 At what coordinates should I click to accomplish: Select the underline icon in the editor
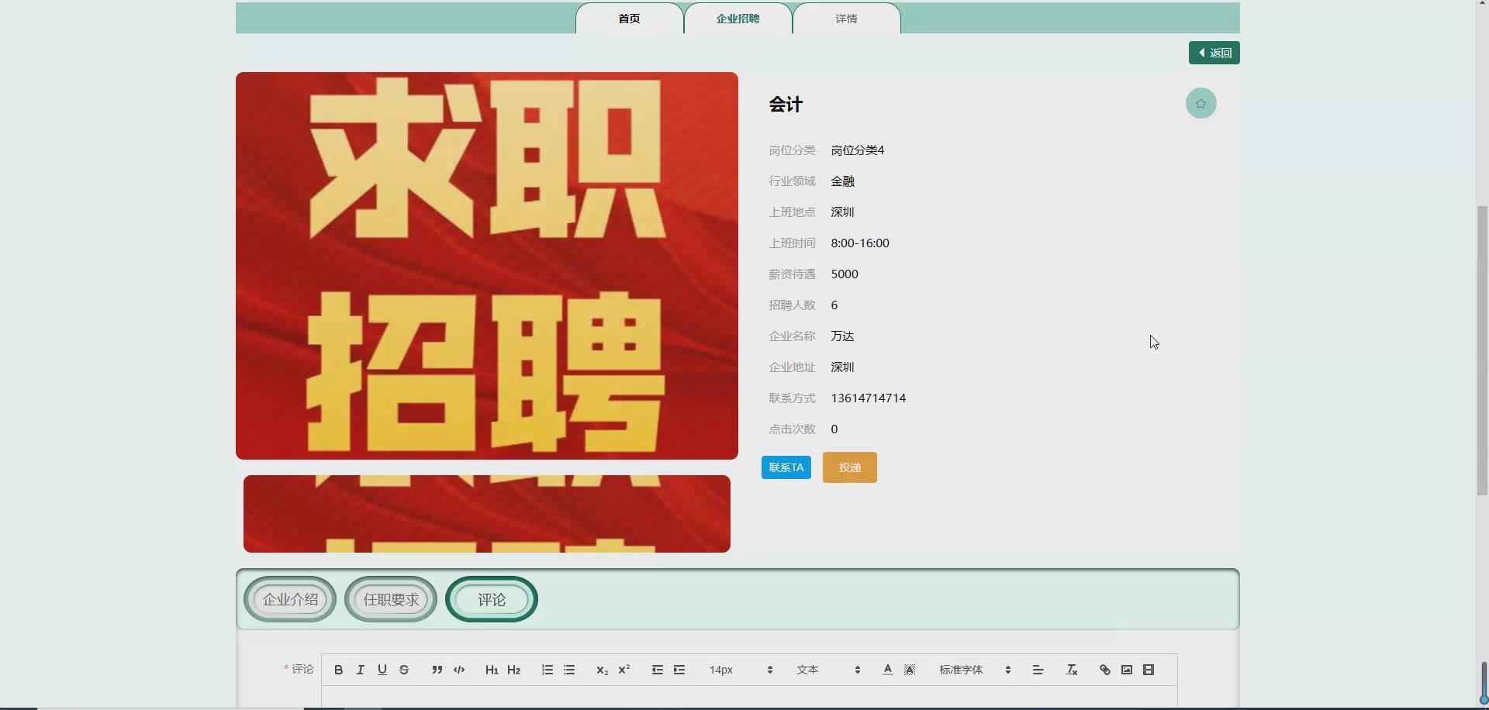(382, 670)
